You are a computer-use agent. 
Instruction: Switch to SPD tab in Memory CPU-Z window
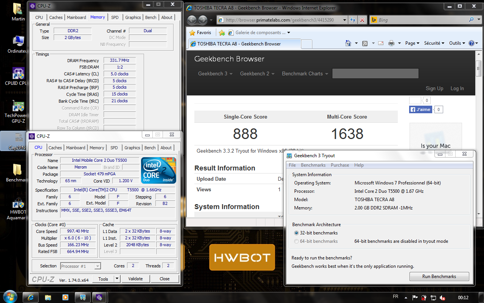tap(115, 17)
